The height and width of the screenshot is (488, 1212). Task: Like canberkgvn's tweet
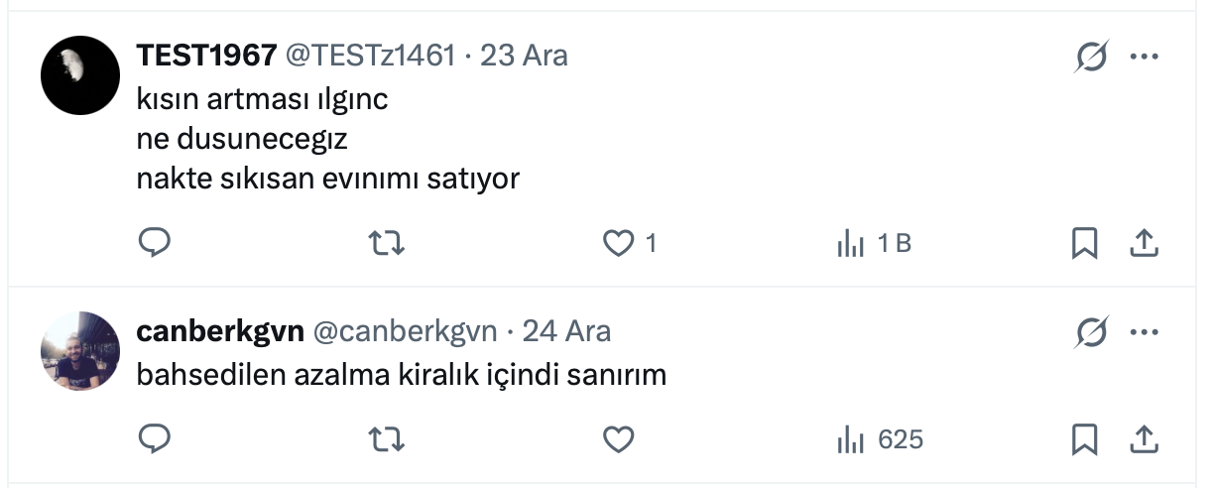[x=619, y=438]
